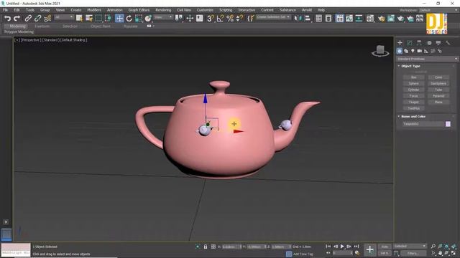Open the Scene Explorer toggle icon

(319, 19)
